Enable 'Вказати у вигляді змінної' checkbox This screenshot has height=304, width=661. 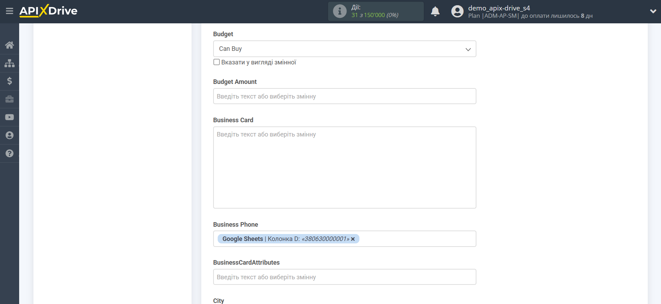point(217,62)
